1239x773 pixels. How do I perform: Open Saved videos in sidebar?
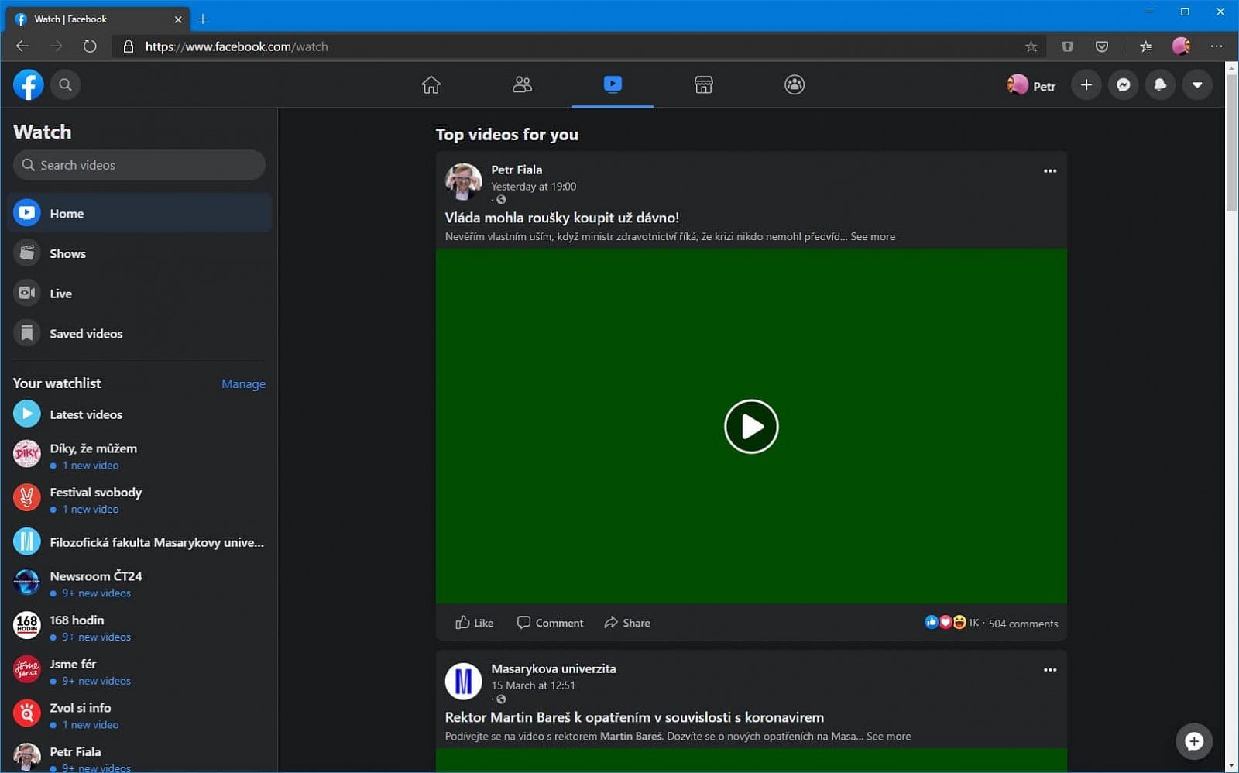[139, 334]
